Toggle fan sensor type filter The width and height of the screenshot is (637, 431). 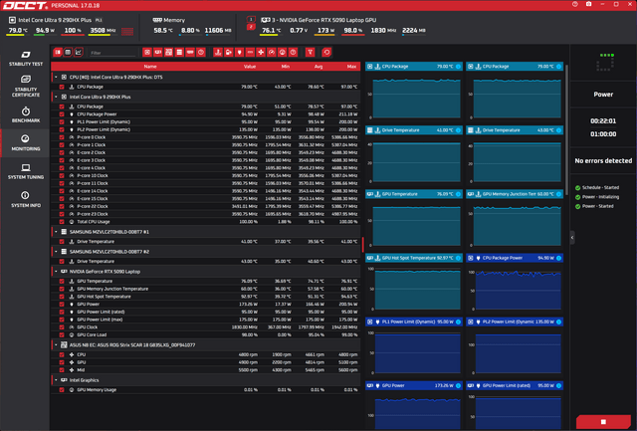(x=261, y=53)
